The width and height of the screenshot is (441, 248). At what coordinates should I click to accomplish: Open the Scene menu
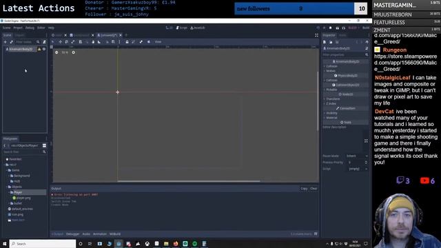6,28
